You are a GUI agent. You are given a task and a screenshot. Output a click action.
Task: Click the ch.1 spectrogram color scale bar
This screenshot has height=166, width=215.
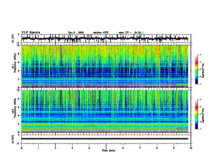coord(196,69)
